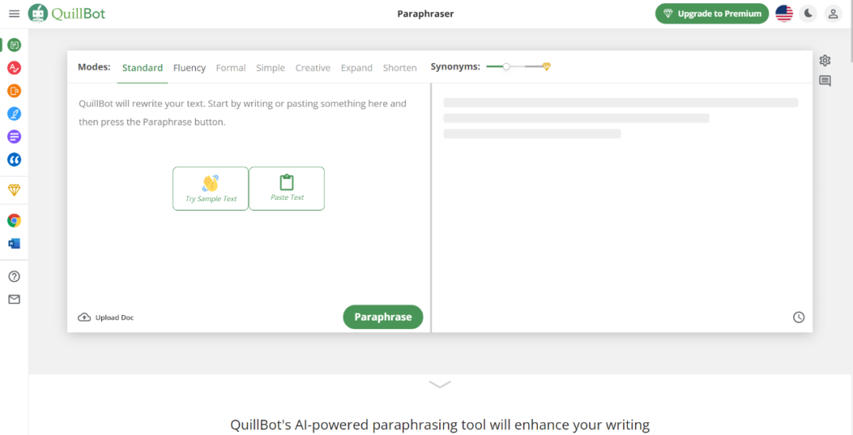This screenshot has width=853, height=435.
Task: Click the Paraphrase button
Action: click(383, 317)
